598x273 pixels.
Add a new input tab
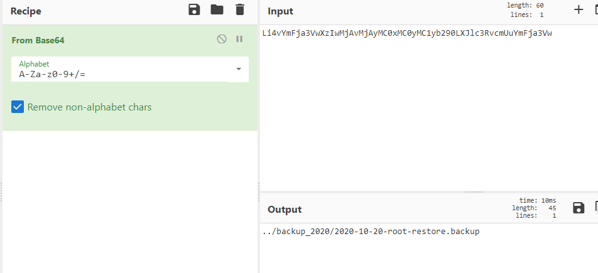[579, 10]
